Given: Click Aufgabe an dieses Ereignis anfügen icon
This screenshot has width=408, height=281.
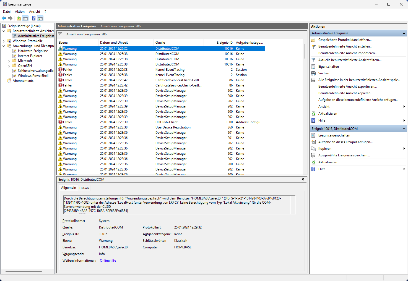Looking at the screenshot, I should 313,142.
